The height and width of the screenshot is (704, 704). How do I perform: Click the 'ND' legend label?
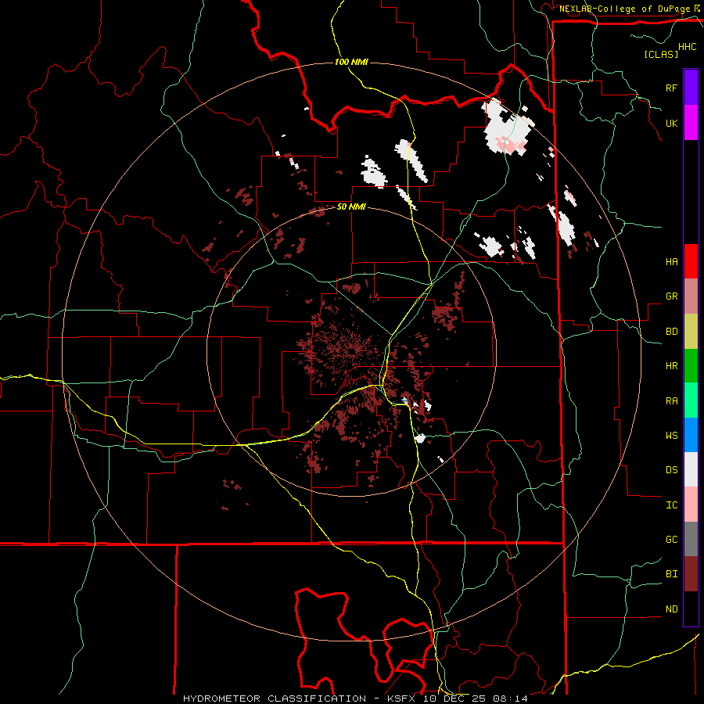coord(671,609)
